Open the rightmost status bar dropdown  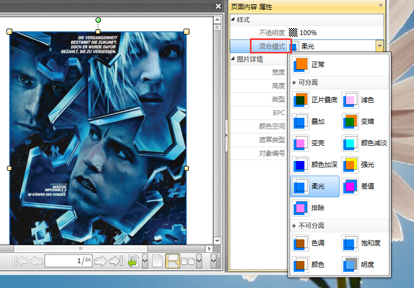point(213,261)
